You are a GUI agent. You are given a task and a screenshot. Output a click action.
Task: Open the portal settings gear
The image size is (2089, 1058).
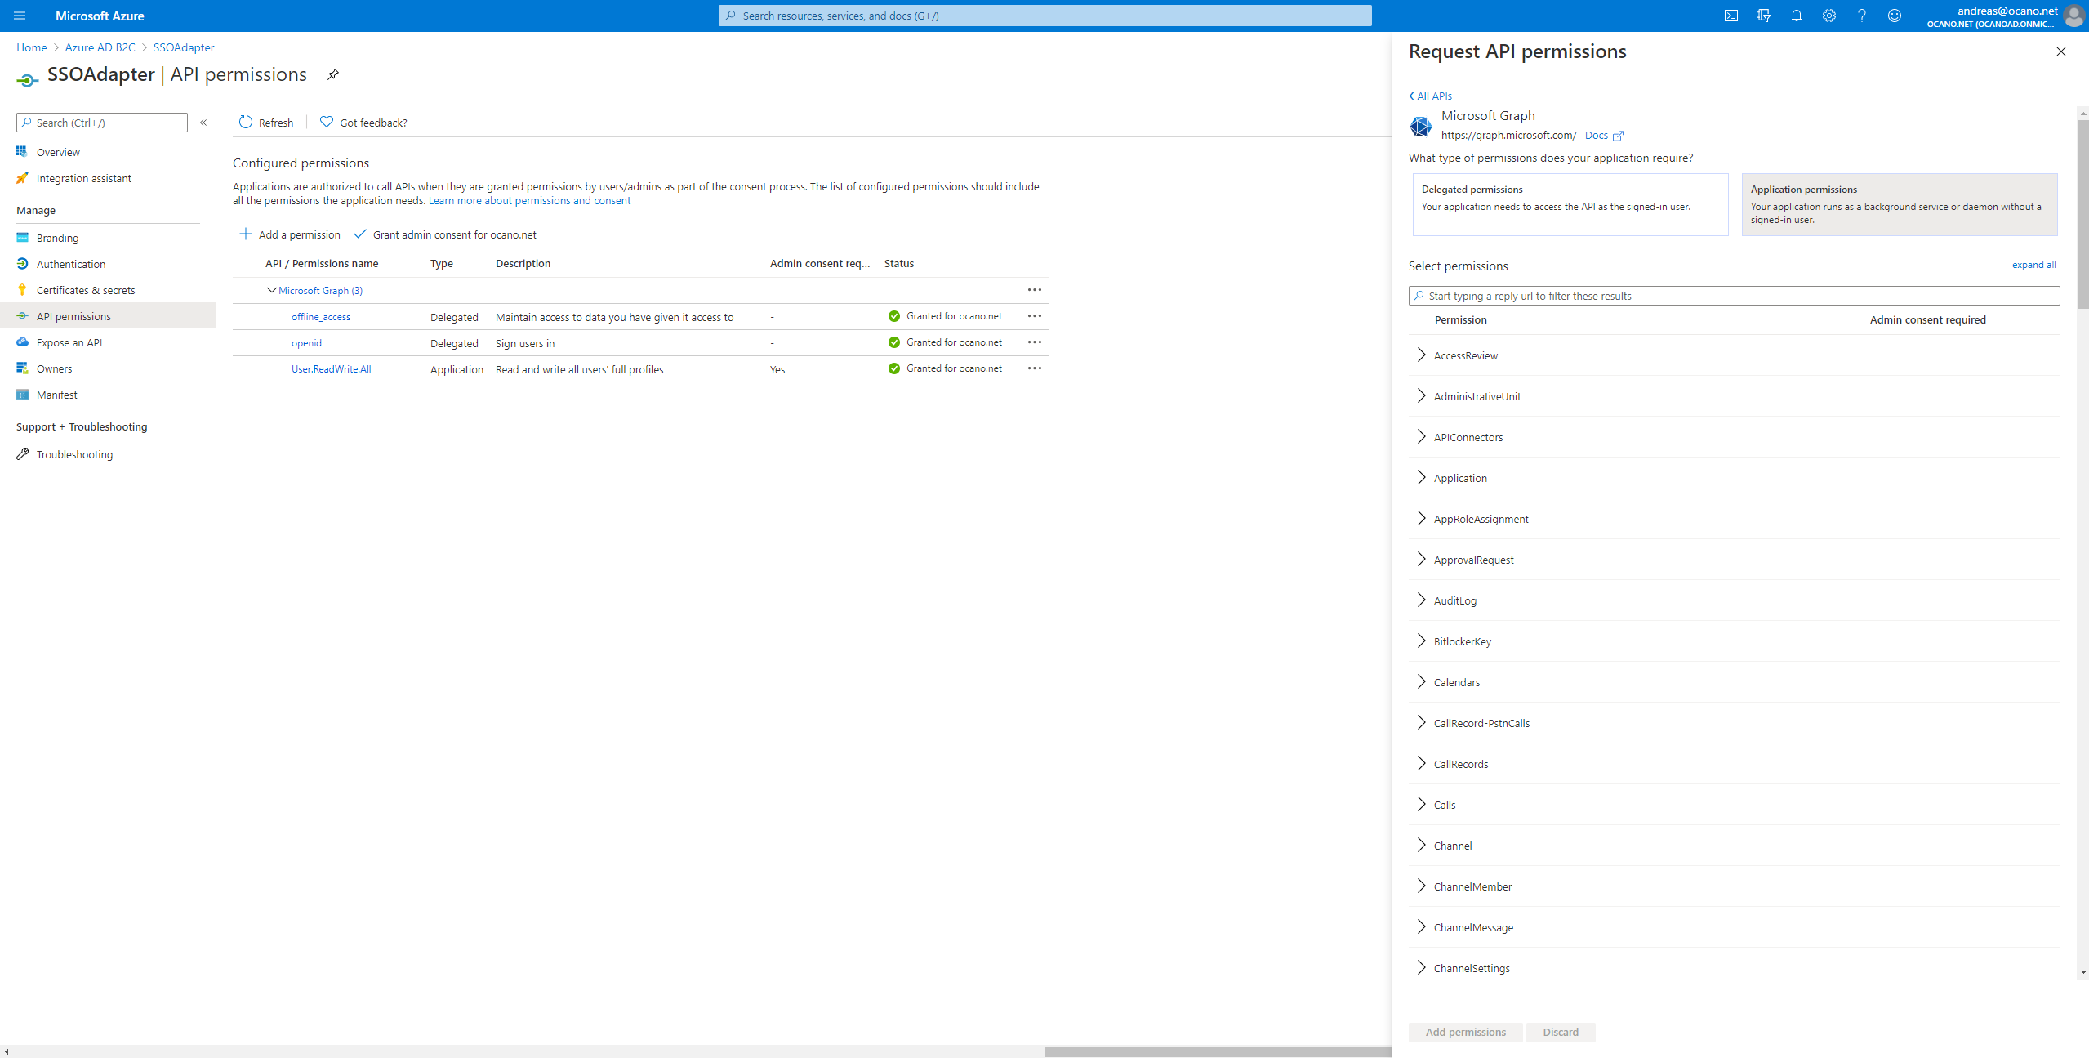[1828, 16]
